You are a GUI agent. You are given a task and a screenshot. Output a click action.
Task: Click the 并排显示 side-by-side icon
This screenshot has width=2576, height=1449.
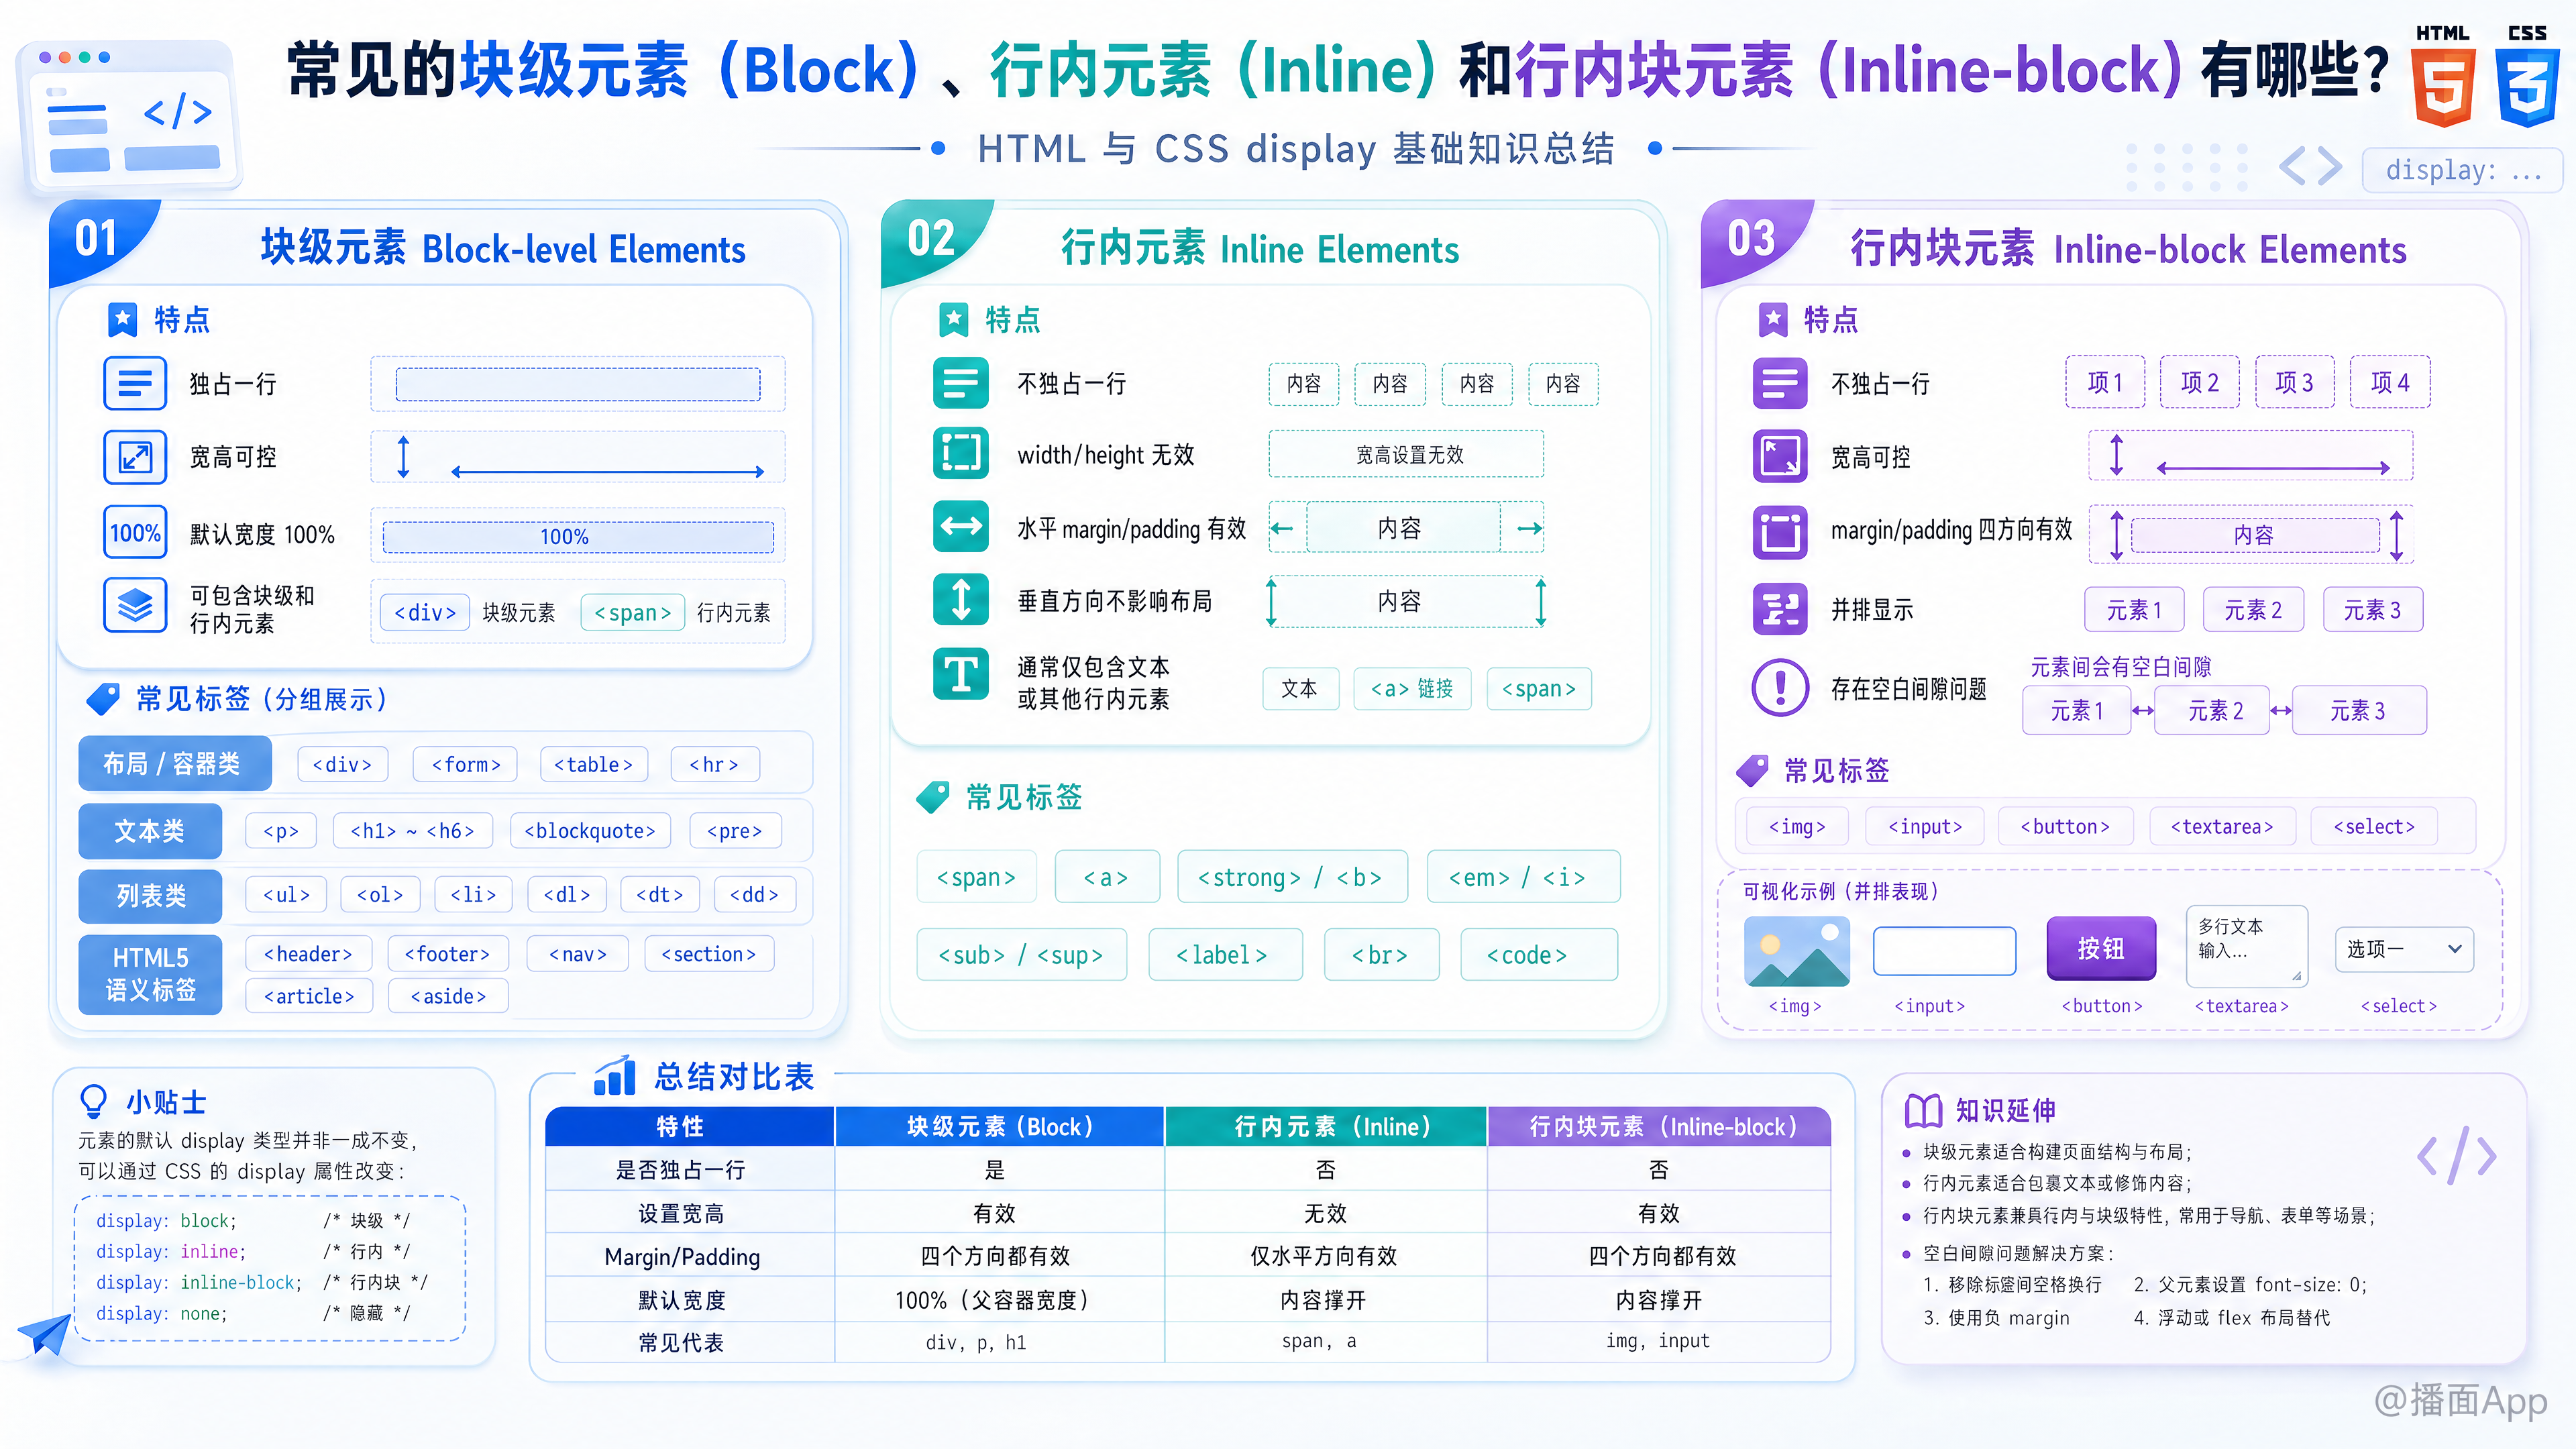(1780, 609)
